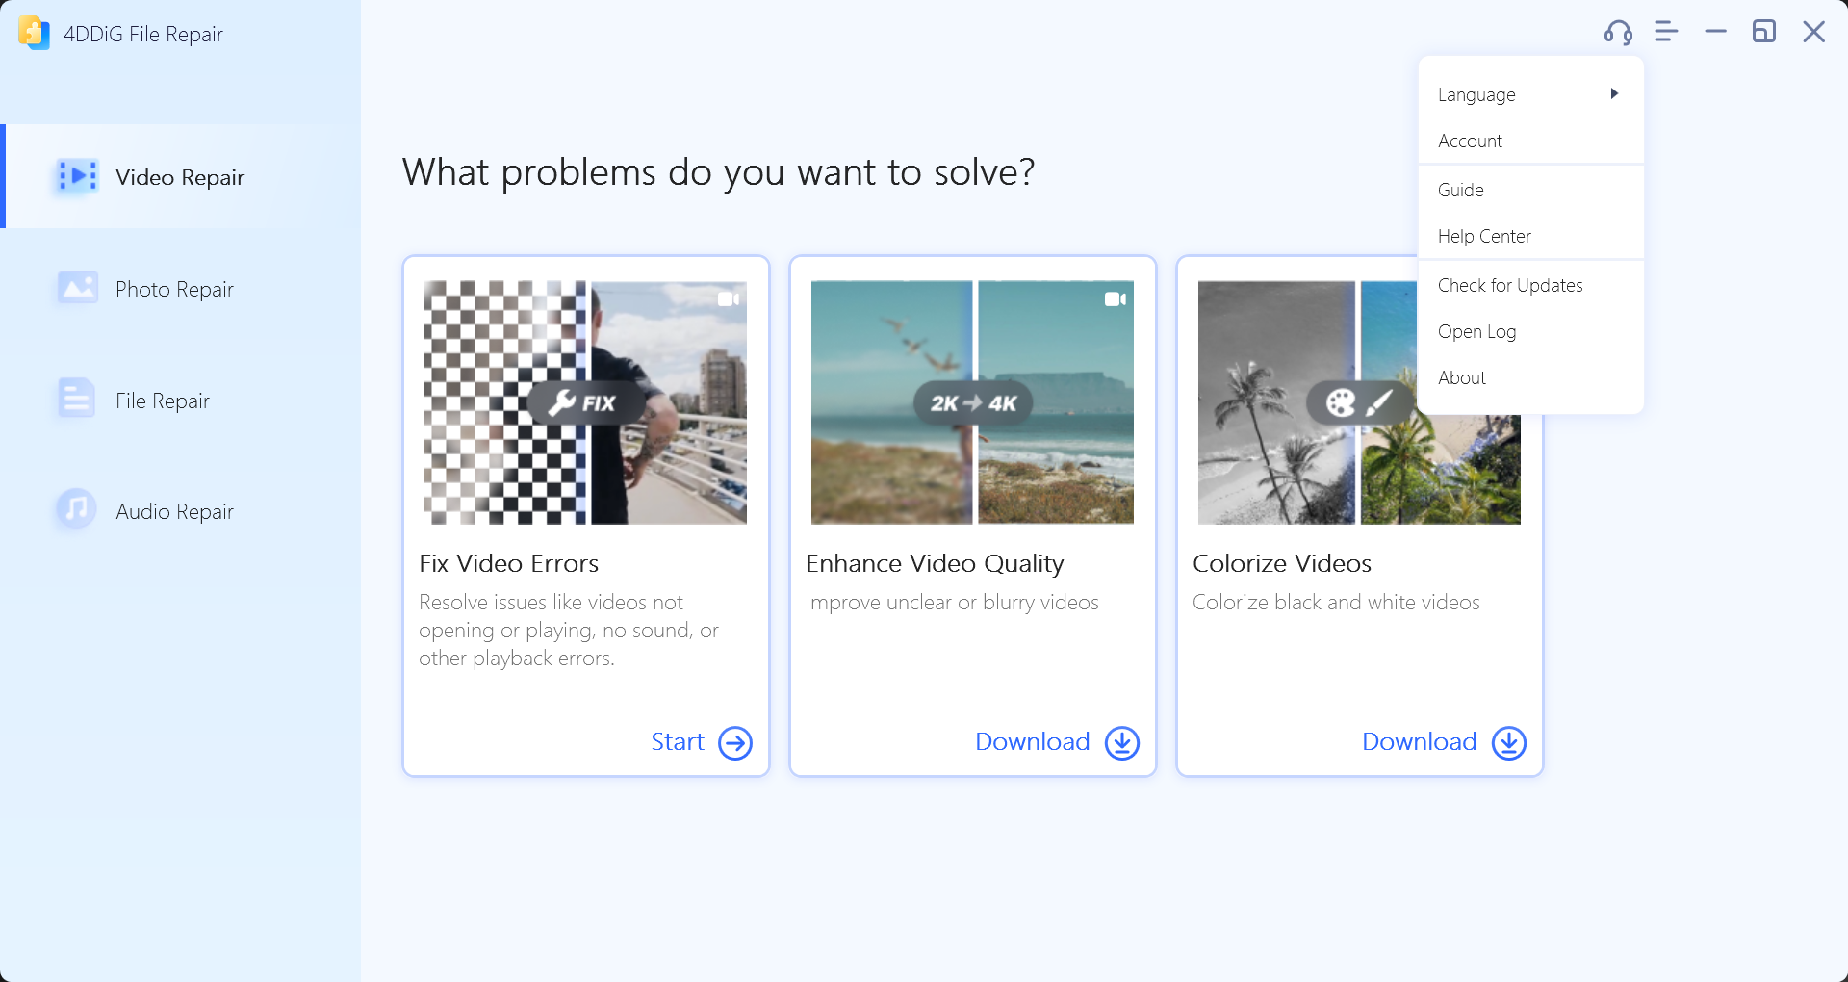The image size is (1848, 982).
Task: Click the Fix Video Errors preview thumbnail
Action: point(585,402)
